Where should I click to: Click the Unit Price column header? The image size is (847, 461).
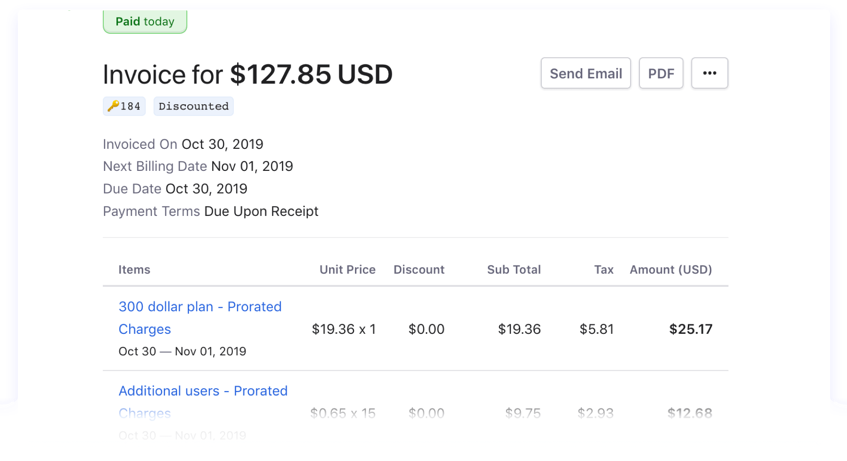click(347, 269)
